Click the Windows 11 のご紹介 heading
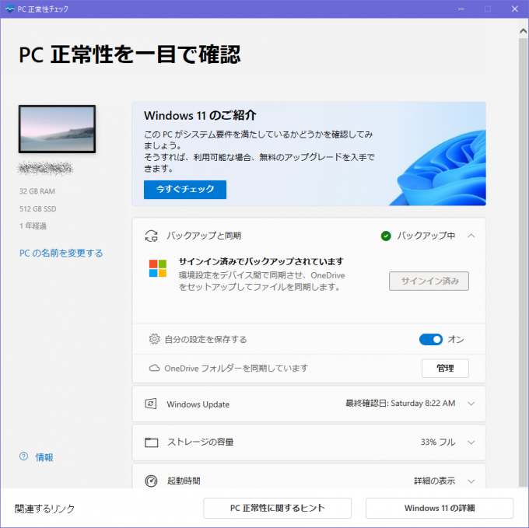 point(200,116)
